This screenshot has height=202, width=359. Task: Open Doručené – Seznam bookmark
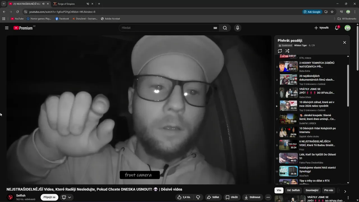point(85,19)
